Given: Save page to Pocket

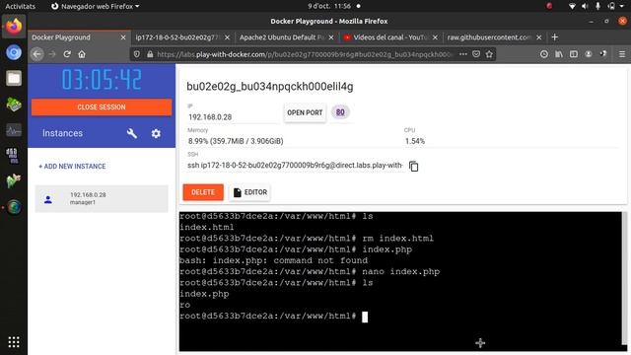Looking at the screenshot, I should click(x=476, y=54).
